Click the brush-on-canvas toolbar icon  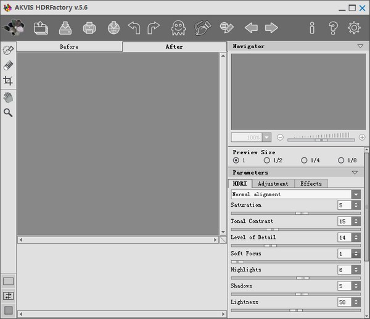point(202,28)
